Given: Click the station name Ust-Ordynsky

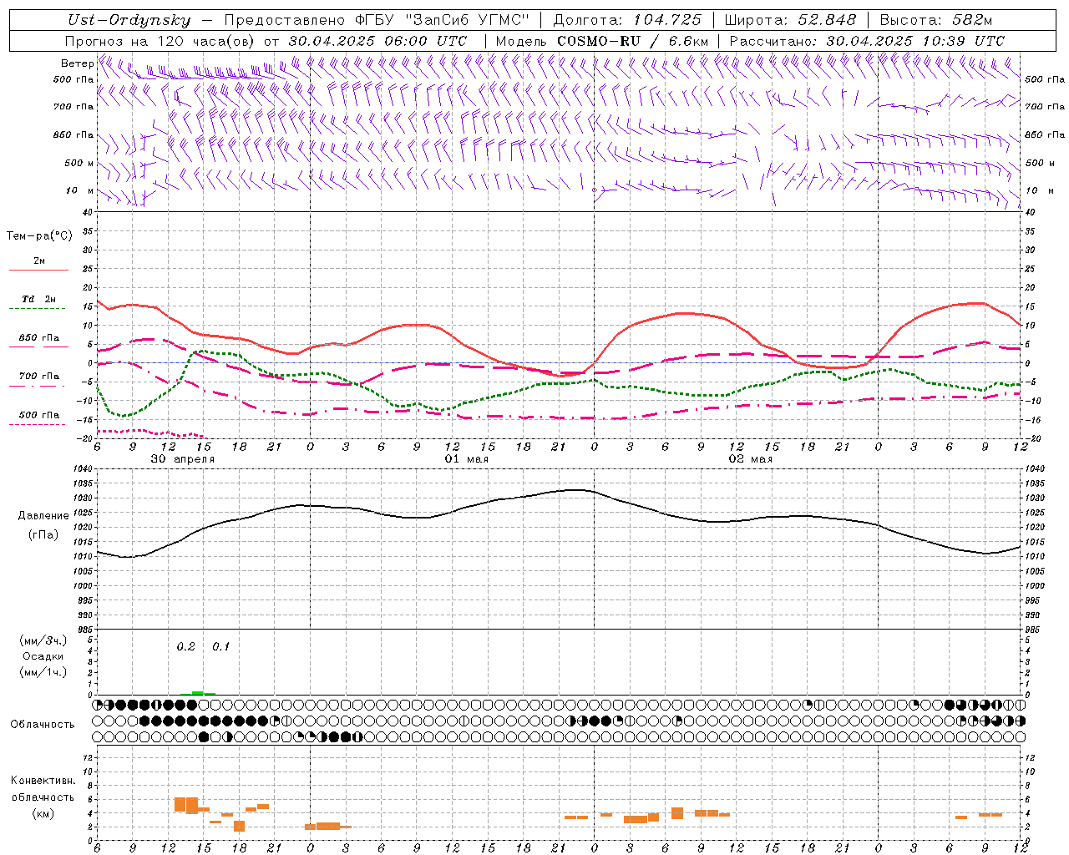Looking at the screenshot, I should click(129, 21).
